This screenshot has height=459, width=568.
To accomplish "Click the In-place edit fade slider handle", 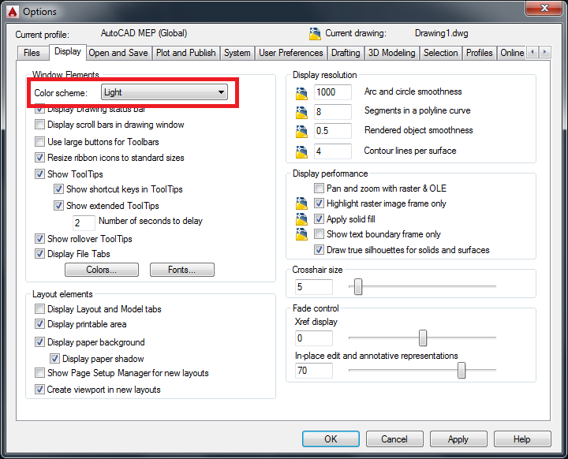I will (x=461, y=370).
